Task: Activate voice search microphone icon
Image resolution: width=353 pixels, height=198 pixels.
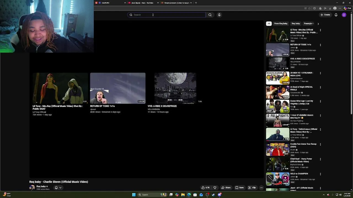Action: [x=219, y=15]
